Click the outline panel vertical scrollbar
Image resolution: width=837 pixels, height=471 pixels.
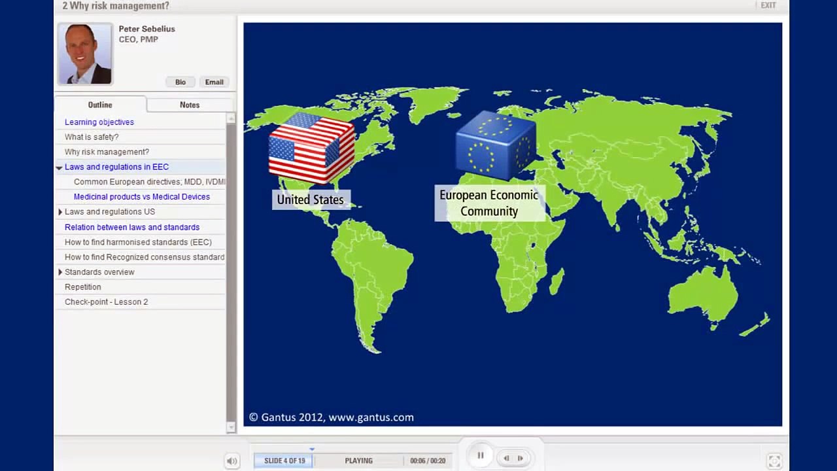(231, 273)
